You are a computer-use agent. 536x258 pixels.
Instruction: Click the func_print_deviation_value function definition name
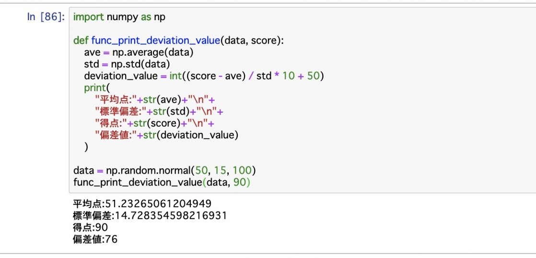tap(155, 41)
